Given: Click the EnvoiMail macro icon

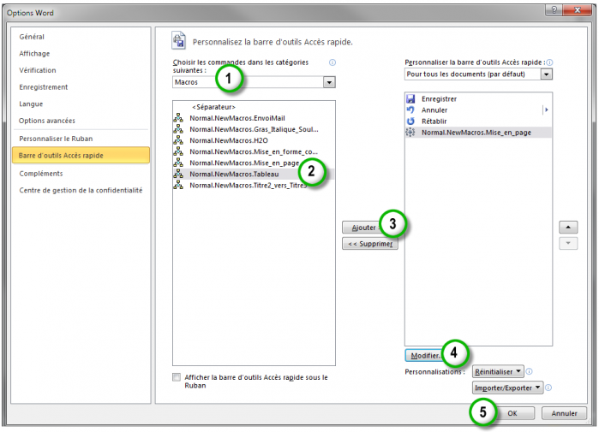Looking at the screenshot, I should (179, 118).
